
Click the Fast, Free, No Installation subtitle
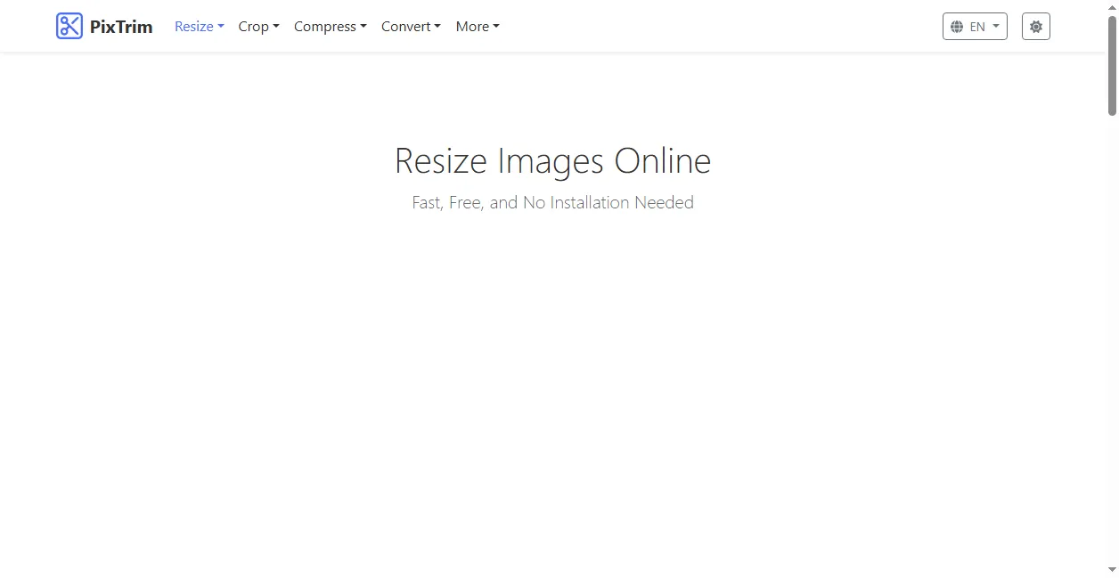pos(552,203)
